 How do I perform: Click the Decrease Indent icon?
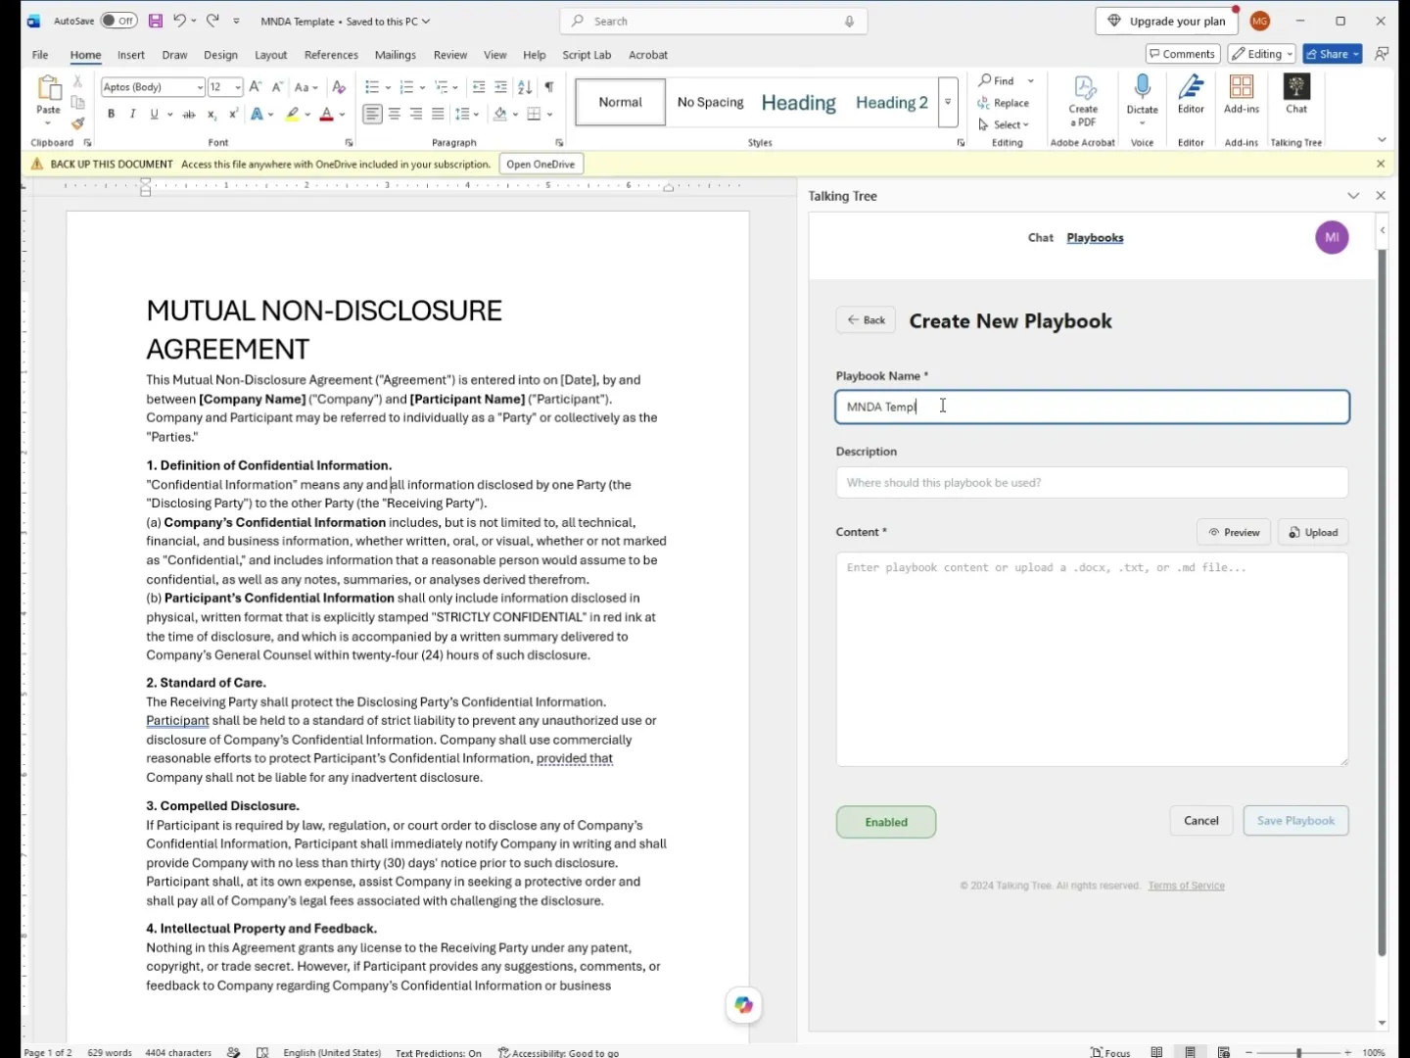coord(479,87)
